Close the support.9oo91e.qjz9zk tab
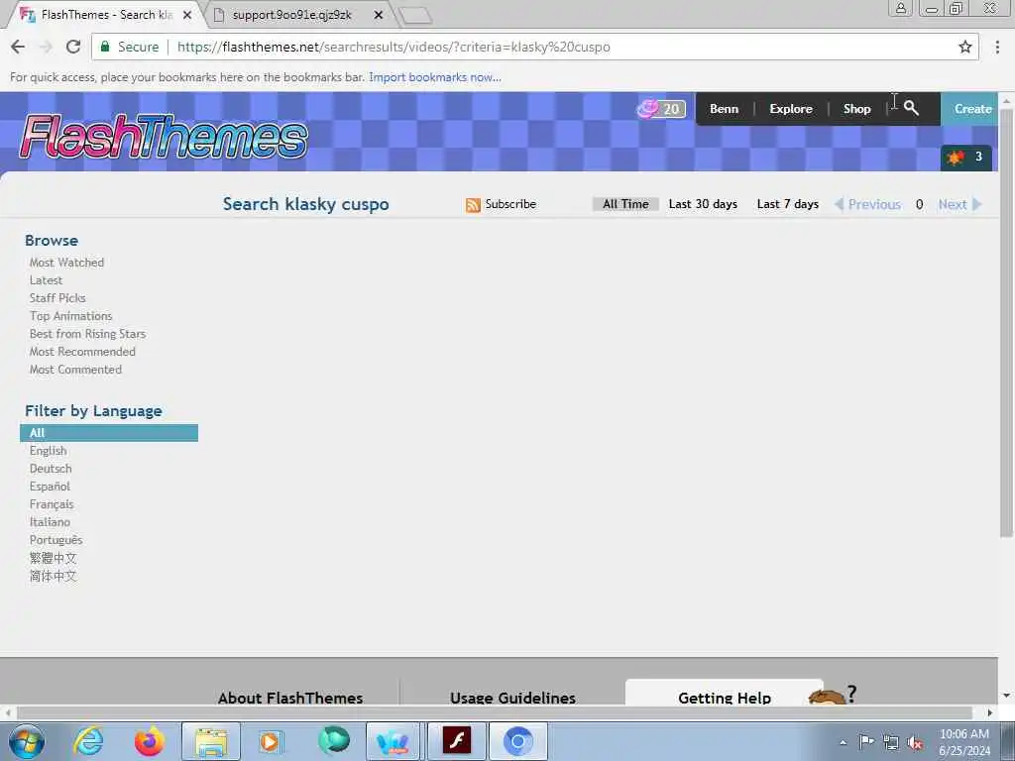The height and width of the screenshot is (761, 1015). pos(379,14)
